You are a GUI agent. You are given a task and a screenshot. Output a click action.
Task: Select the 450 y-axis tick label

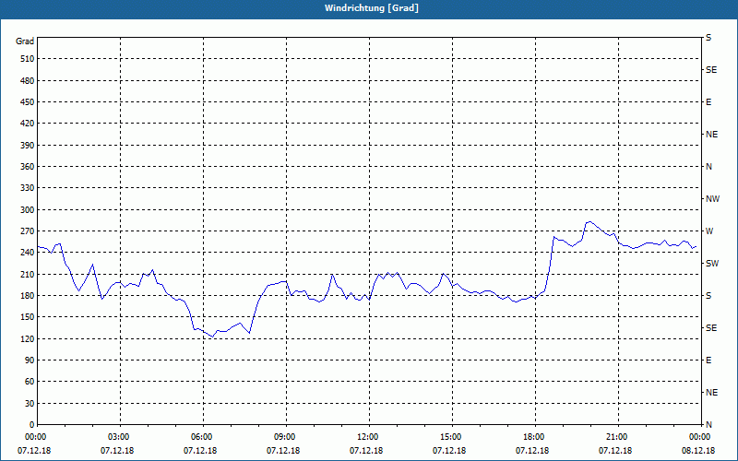28,102
